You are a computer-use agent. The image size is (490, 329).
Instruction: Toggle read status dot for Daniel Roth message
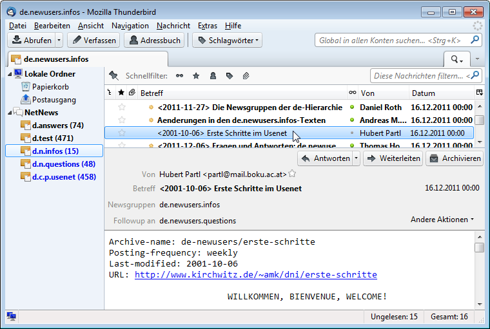pyautogui.click(x=352, y=107)
